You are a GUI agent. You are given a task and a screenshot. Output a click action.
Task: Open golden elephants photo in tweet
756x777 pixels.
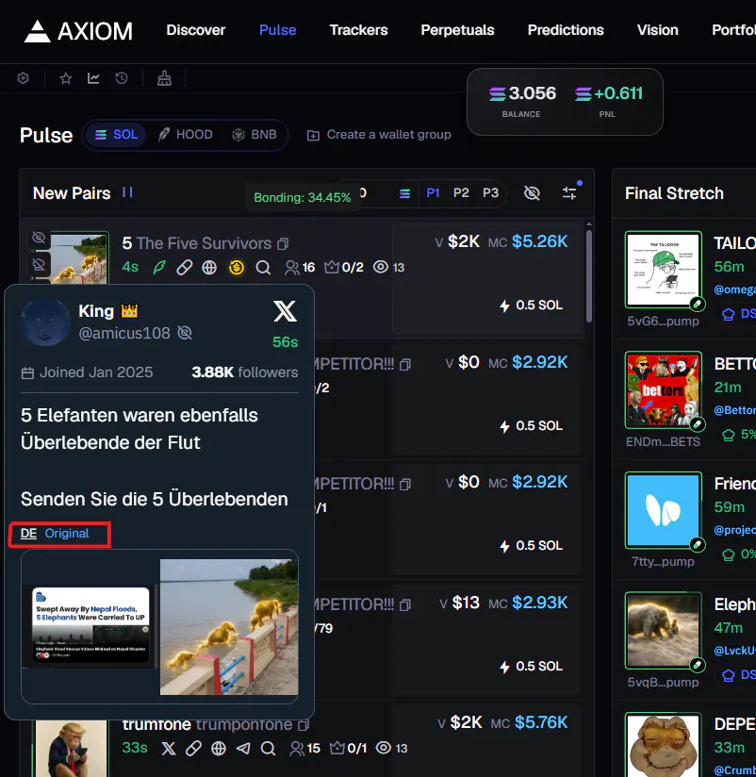click(x=229, y=627)
